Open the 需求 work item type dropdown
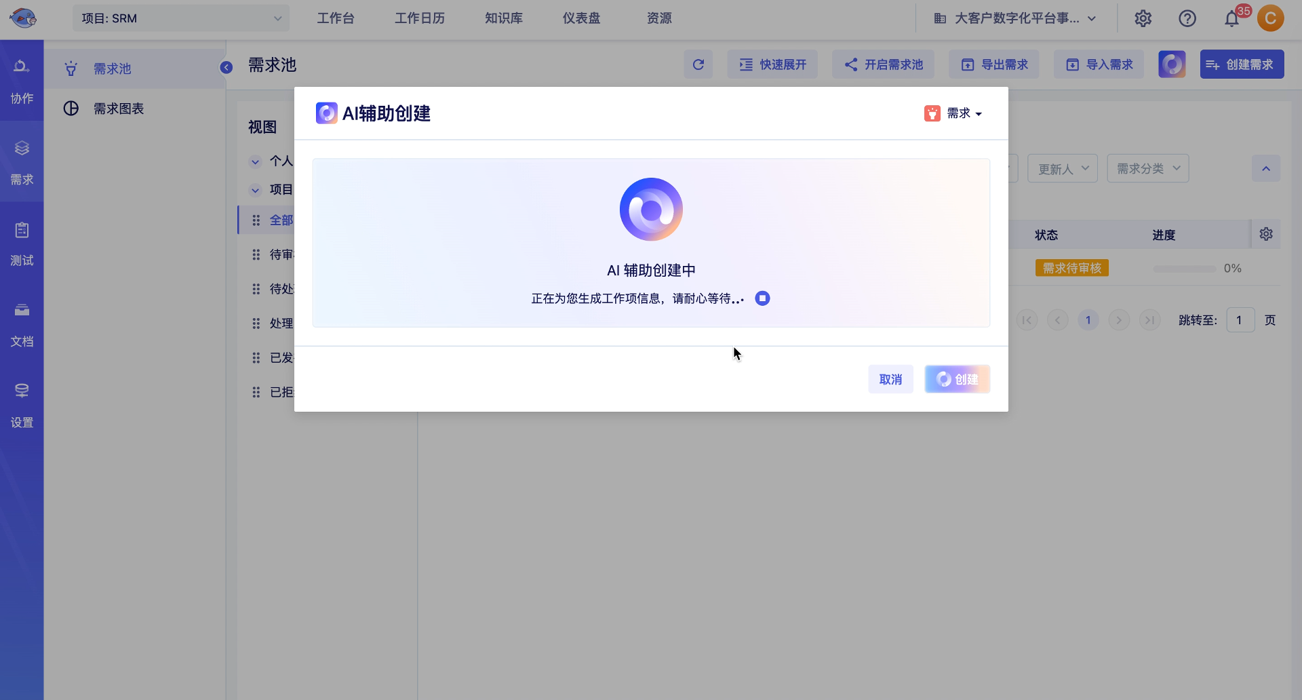 pos(953,113)
